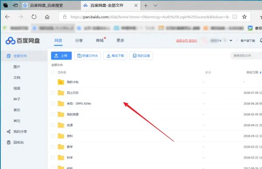The height and width of the screenshot is (169, 262).
Task: Open folder name 我的卡包
Action: tap(72, 82)
